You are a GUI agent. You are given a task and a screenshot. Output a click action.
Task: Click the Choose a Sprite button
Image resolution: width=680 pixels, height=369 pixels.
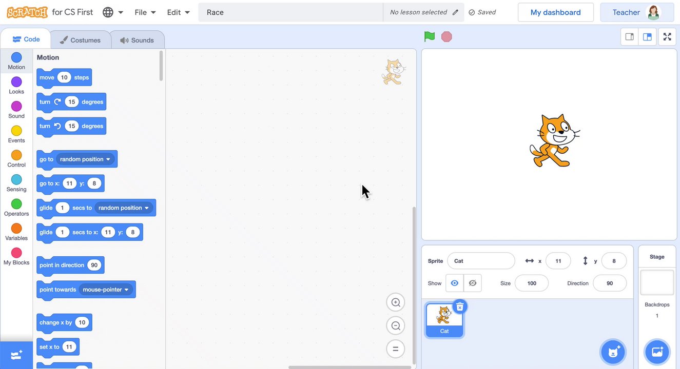pos(613,352)
